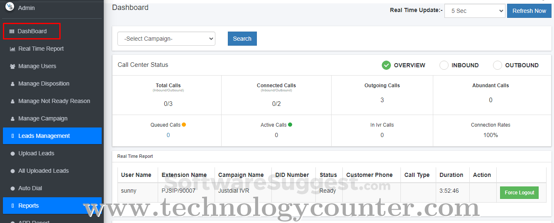Open DashBoard from the sidebar
554x223 pixels.
(32, 31)
